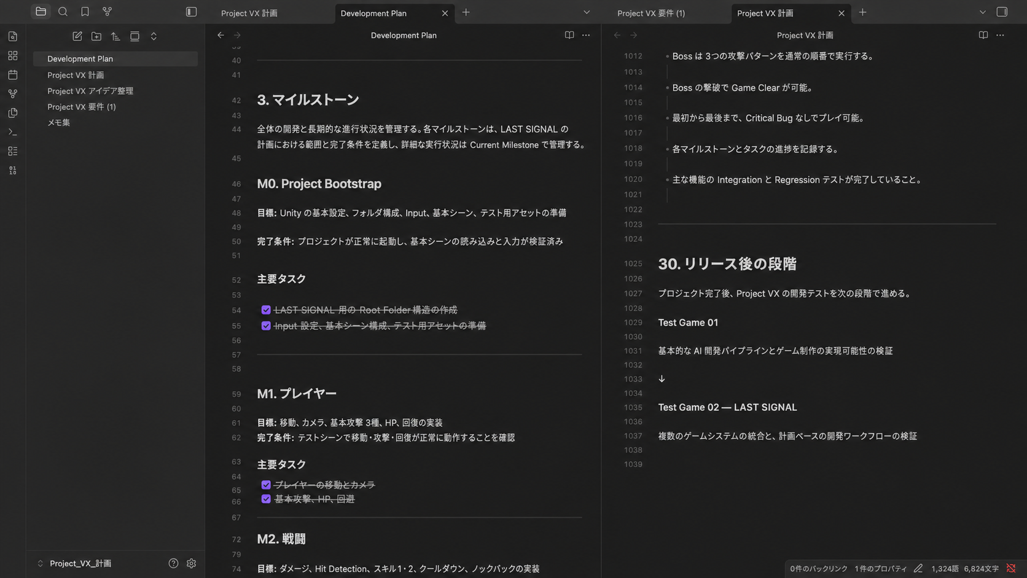Toggle the right sidebar panel icon
1027x578 pixels.
point(1002,12)
